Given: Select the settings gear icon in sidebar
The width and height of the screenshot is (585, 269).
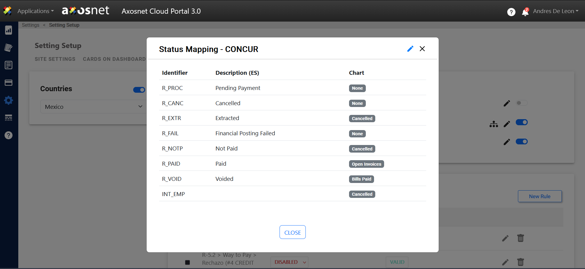Looking at the screenshot, I should [x=9, y=100].
